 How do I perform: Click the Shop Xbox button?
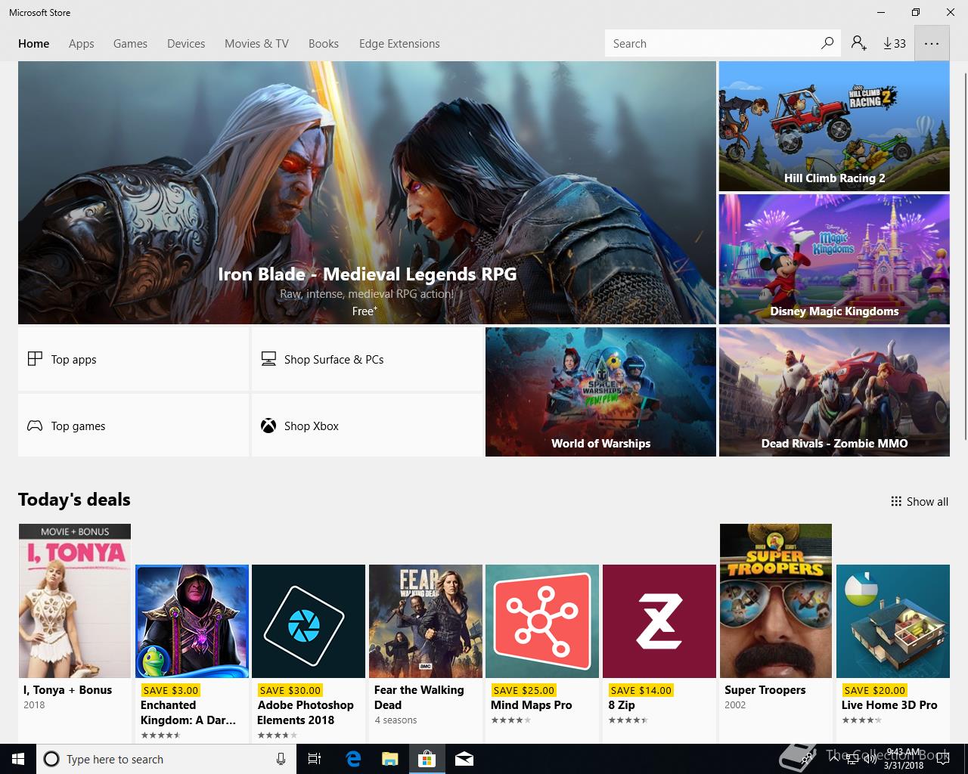(367, 426)
